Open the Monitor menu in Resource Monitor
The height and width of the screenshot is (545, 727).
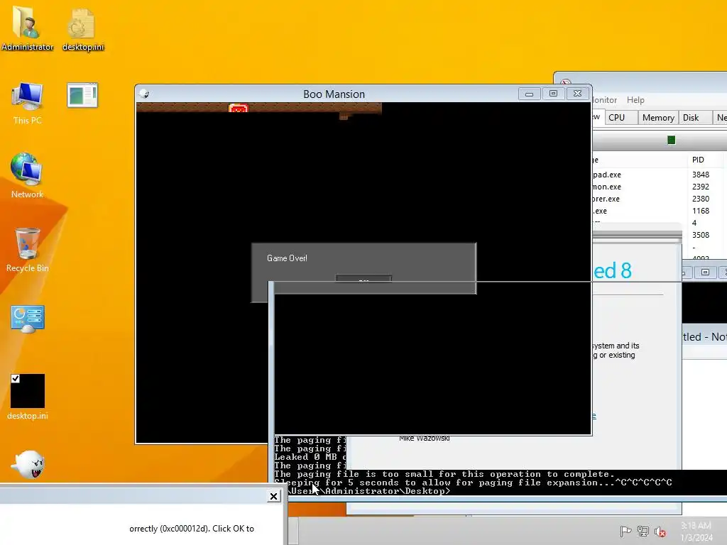click(x=605, y=99)
